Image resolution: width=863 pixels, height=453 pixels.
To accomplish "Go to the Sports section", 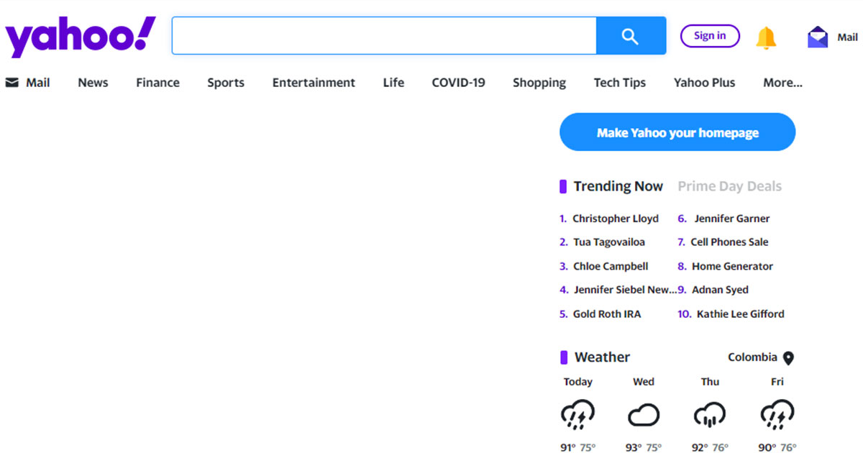I will tap(226, 83).
